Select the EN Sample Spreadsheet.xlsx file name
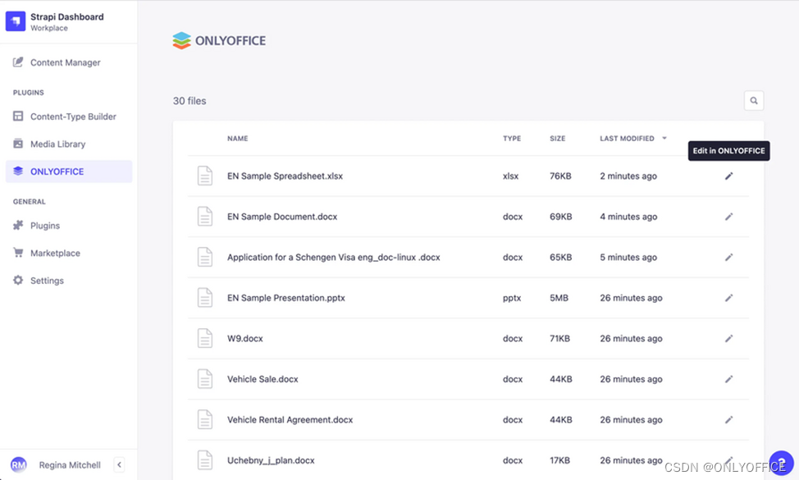Viewport: 799px width, 480px height. click(x=285, y=176)
